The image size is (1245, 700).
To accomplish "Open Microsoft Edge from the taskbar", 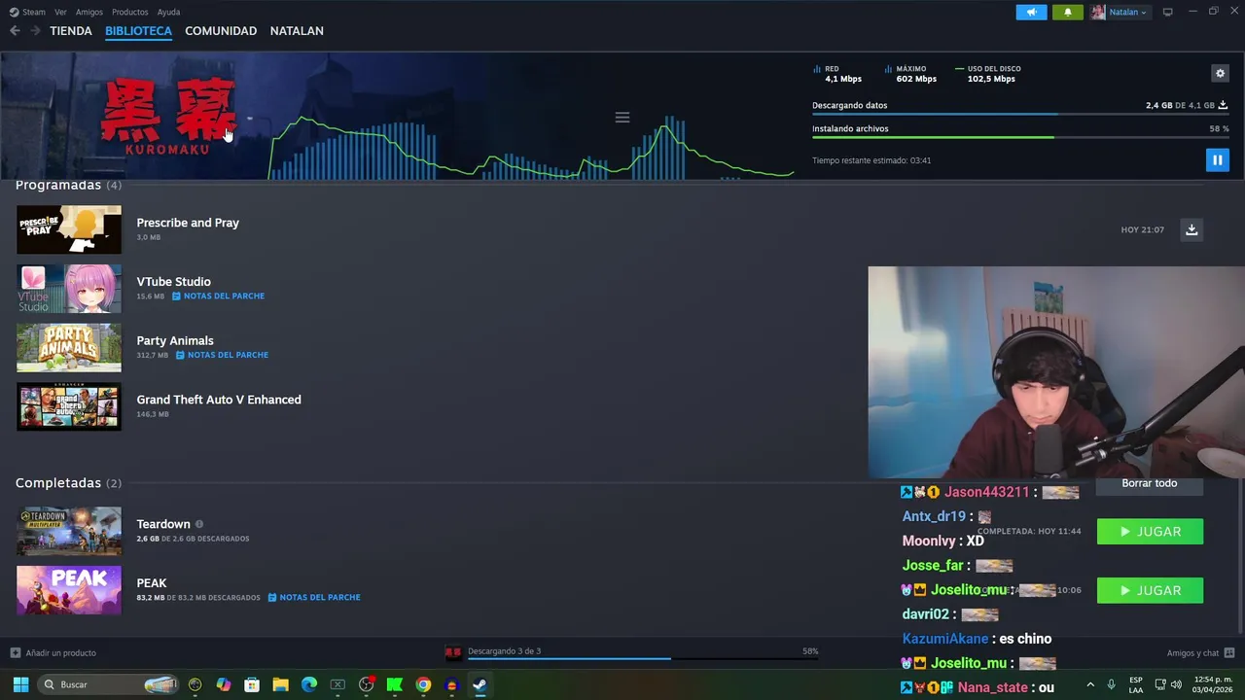I will tap(309, 684).
